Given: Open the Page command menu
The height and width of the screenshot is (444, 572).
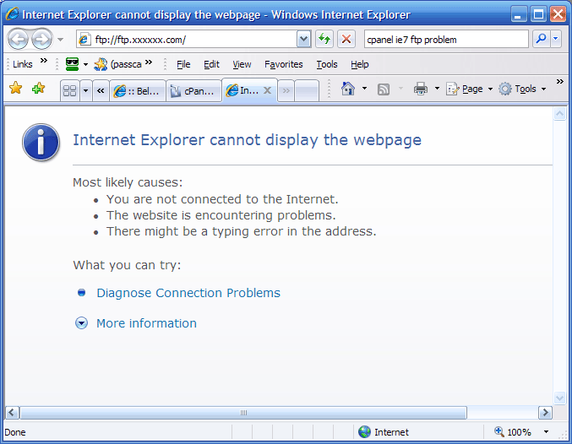Looking at the screenshot, I should 469,89.
